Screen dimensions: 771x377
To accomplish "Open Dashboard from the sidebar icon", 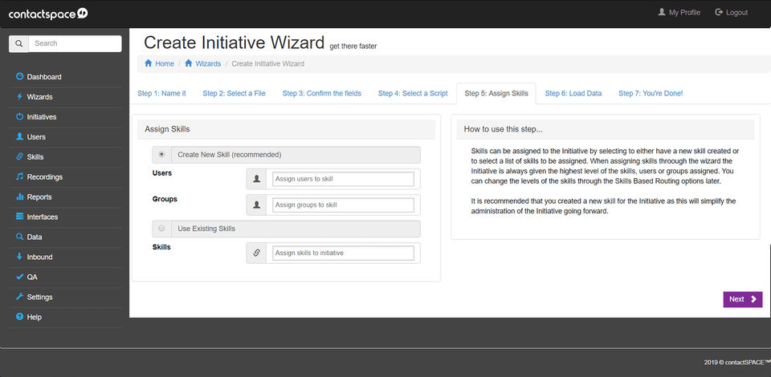I will click(19, 77).
